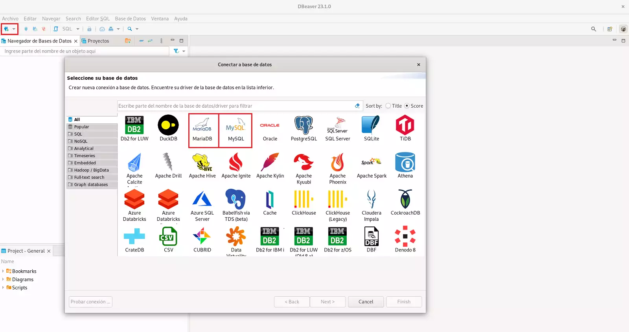Choose the PostgreSQL elephant icon
The height and width of the screenshot is (332, 629).
(303, 126)
